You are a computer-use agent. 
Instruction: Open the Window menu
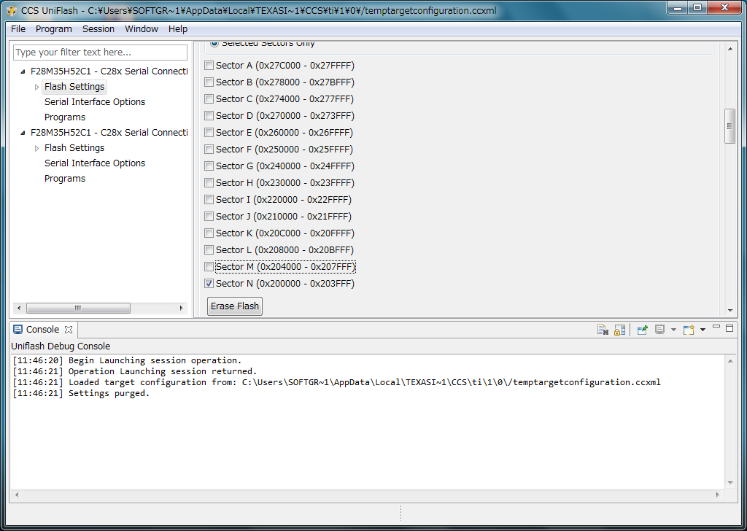point(142,29)
